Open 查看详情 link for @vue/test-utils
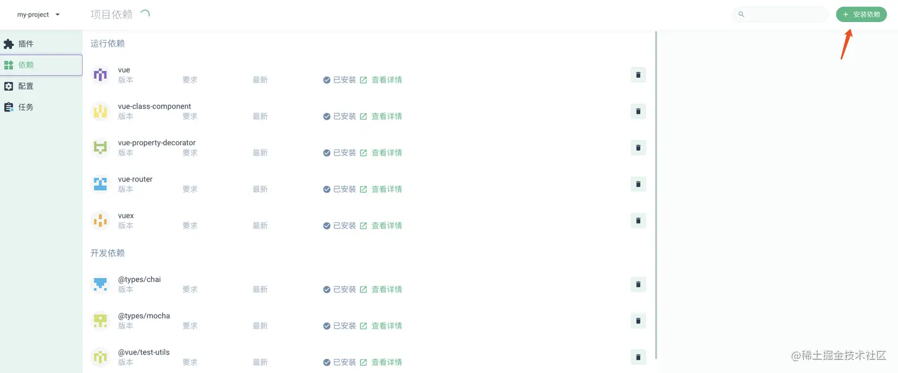 387,362
